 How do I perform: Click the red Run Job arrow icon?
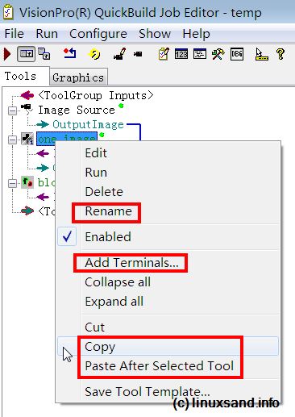(7, 54)
